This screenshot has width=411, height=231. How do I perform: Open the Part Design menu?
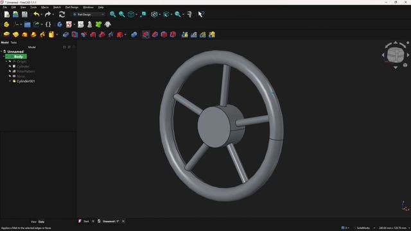[72, 7]
